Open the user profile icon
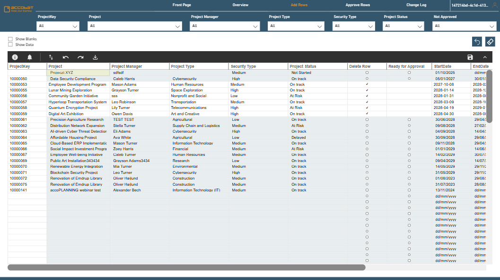 [495, 5]
